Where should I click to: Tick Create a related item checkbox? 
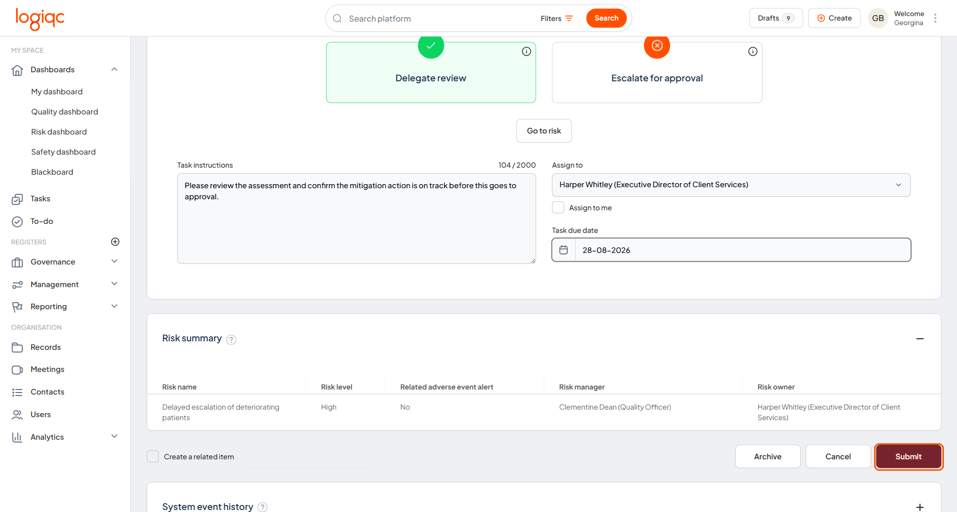[x=153, y=456]
